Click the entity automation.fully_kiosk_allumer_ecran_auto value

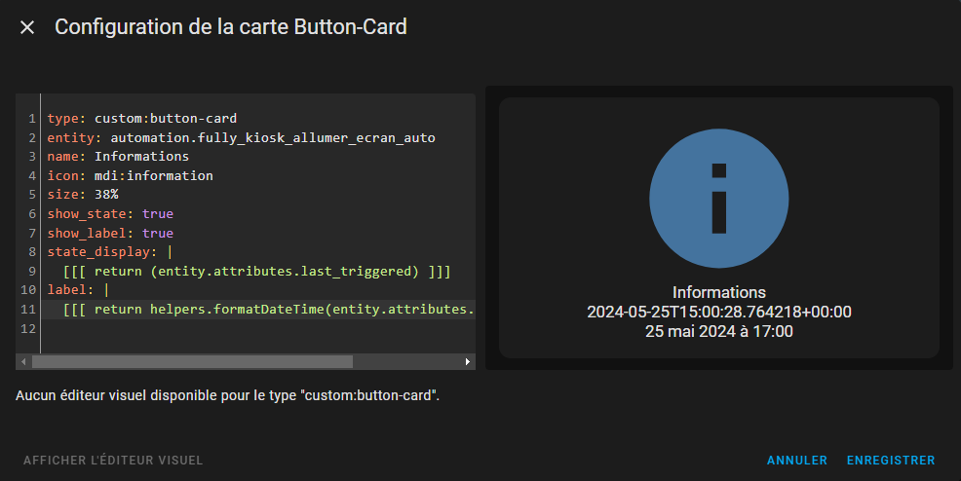coord(272,138)
